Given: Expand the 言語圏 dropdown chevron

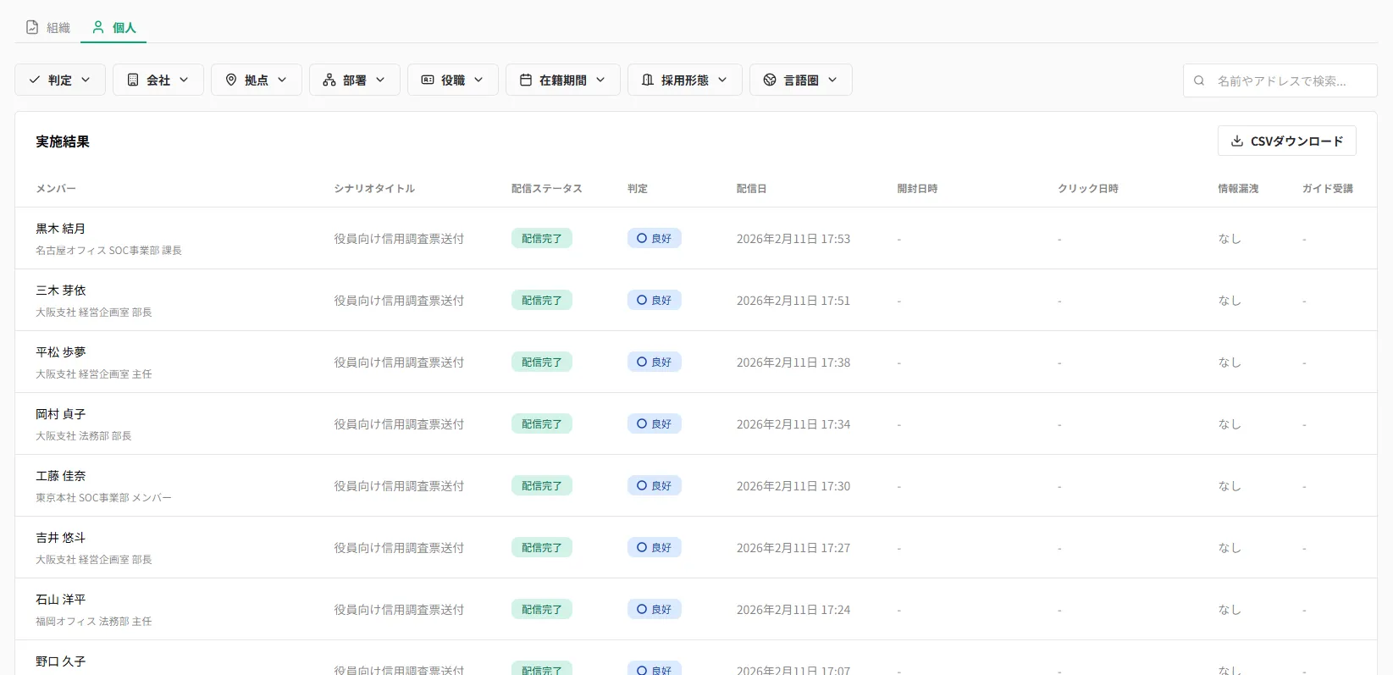Looking at the screenshot, I should (x=832, y=80).
